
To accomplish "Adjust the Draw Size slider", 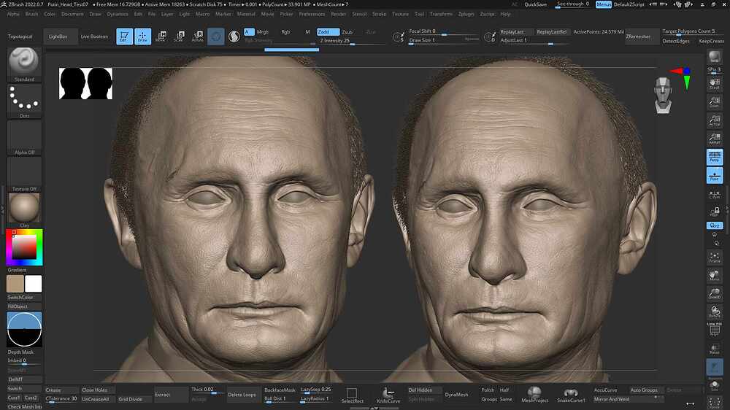I will (x=443, y=40).
